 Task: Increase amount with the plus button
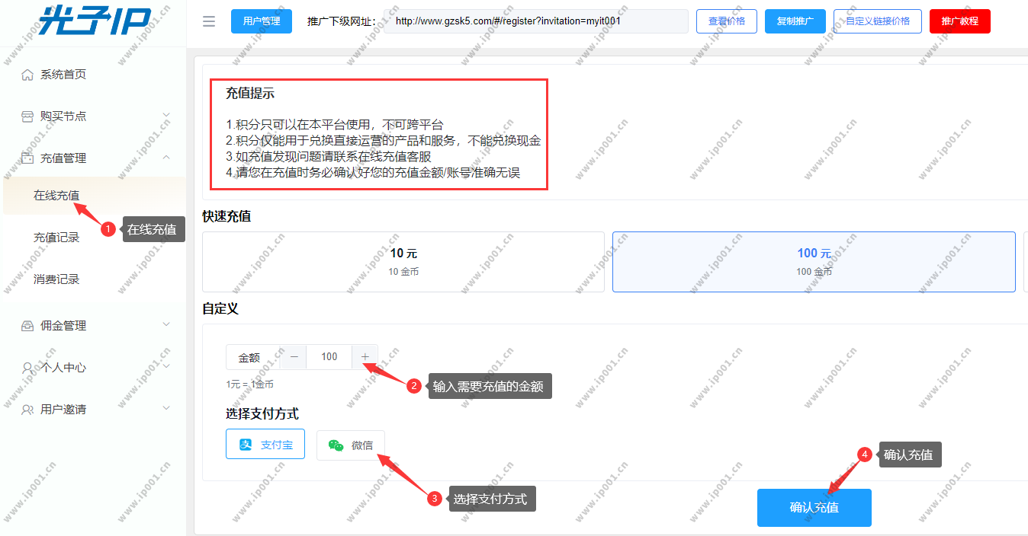click(365, 357)
